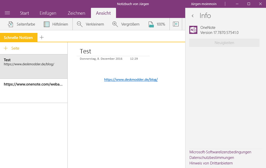Screen dimensions: 266x168
Task: Minimize the OneNote window
Action: [x=237, y=4]
